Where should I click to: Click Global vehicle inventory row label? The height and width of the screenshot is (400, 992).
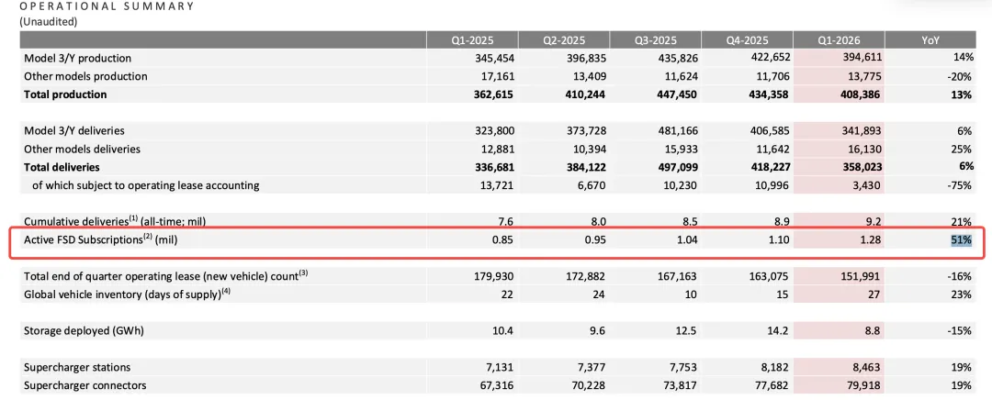coord(127,294)
